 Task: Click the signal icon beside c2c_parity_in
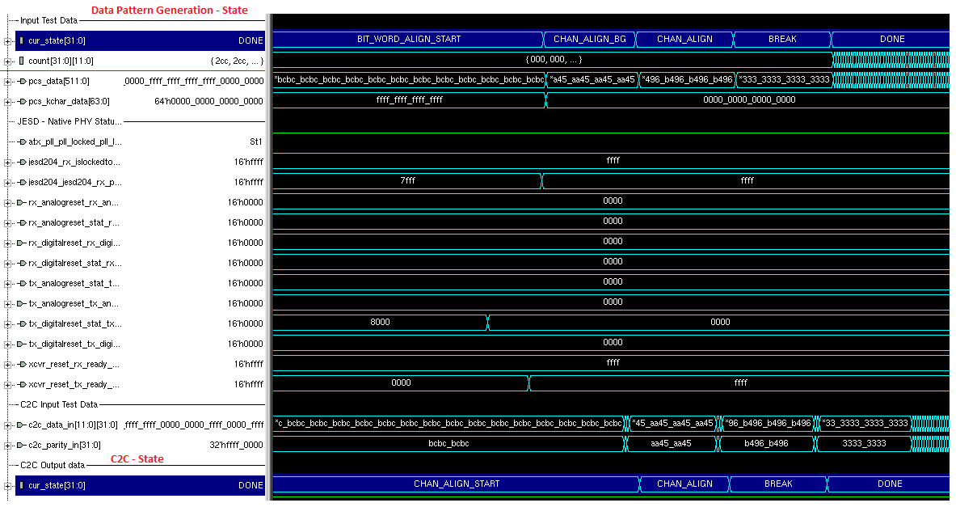pyautogui.click(x=21, y=445)
